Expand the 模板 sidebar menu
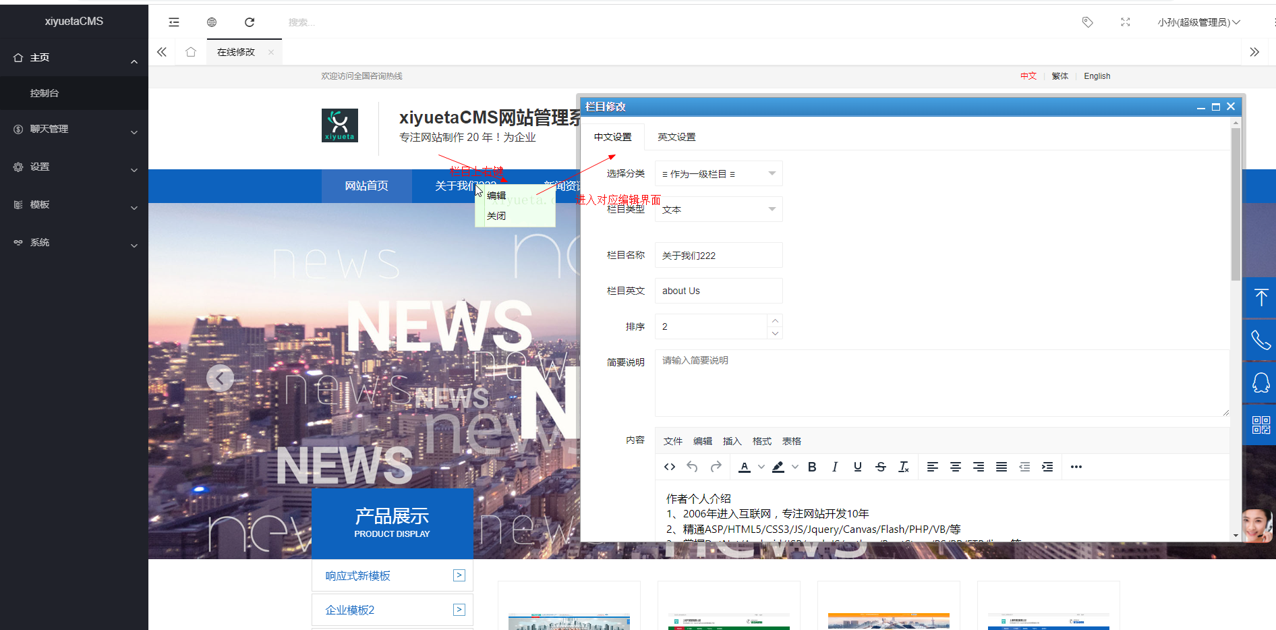 (74, 204)
